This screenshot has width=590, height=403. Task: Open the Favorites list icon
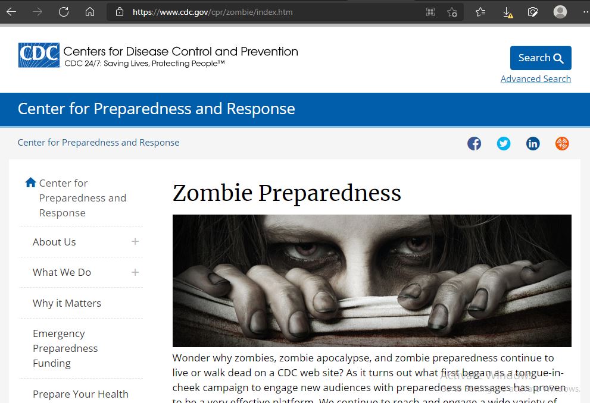(480, 12)
